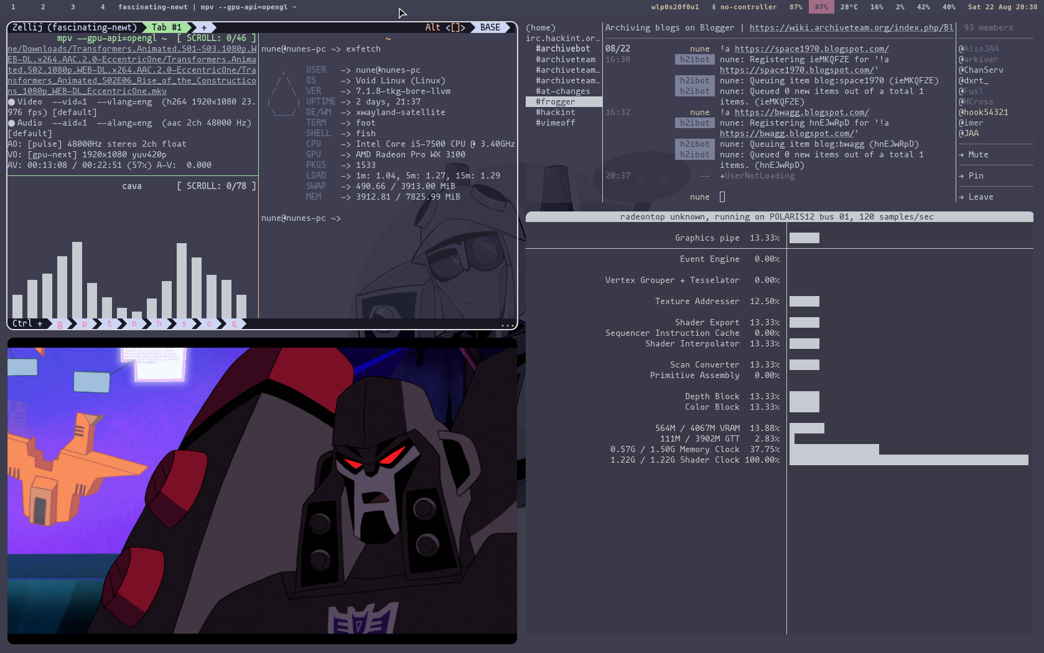Click the q key hint in Zellij status bar
This screenshot has height=653, width=1044.
click(x=234, y=323)
